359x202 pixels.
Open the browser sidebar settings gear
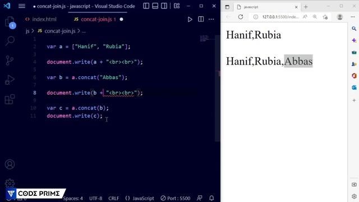pos(354,196)
